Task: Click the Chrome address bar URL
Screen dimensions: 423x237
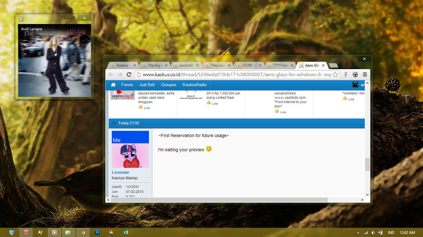Action: point(236,75)
